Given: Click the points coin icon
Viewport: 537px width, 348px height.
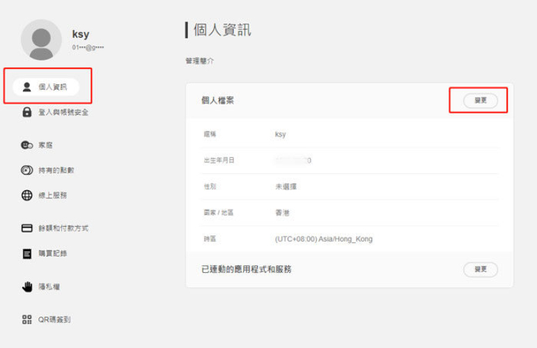Looking at the screenshot, I should click(x=26, y=170).
